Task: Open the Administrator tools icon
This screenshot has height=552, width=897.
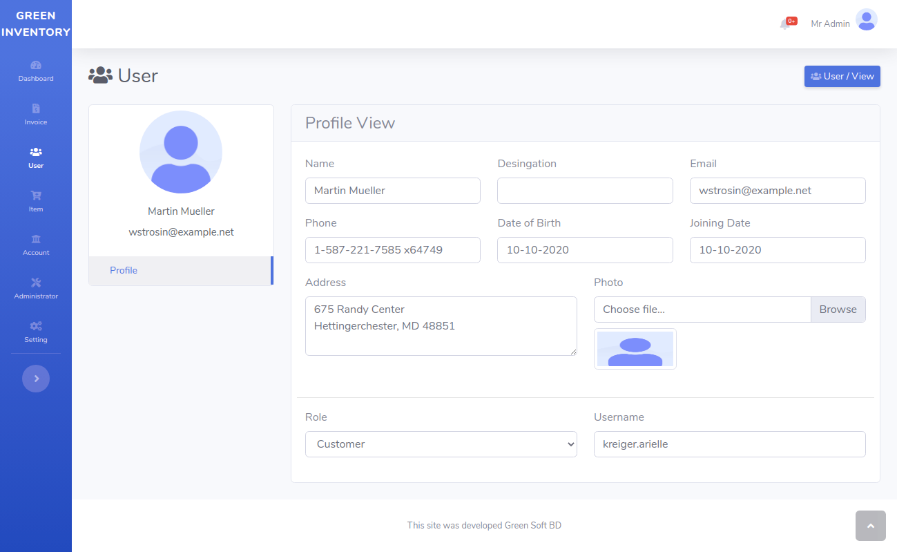Action: (x=36, y=283)
